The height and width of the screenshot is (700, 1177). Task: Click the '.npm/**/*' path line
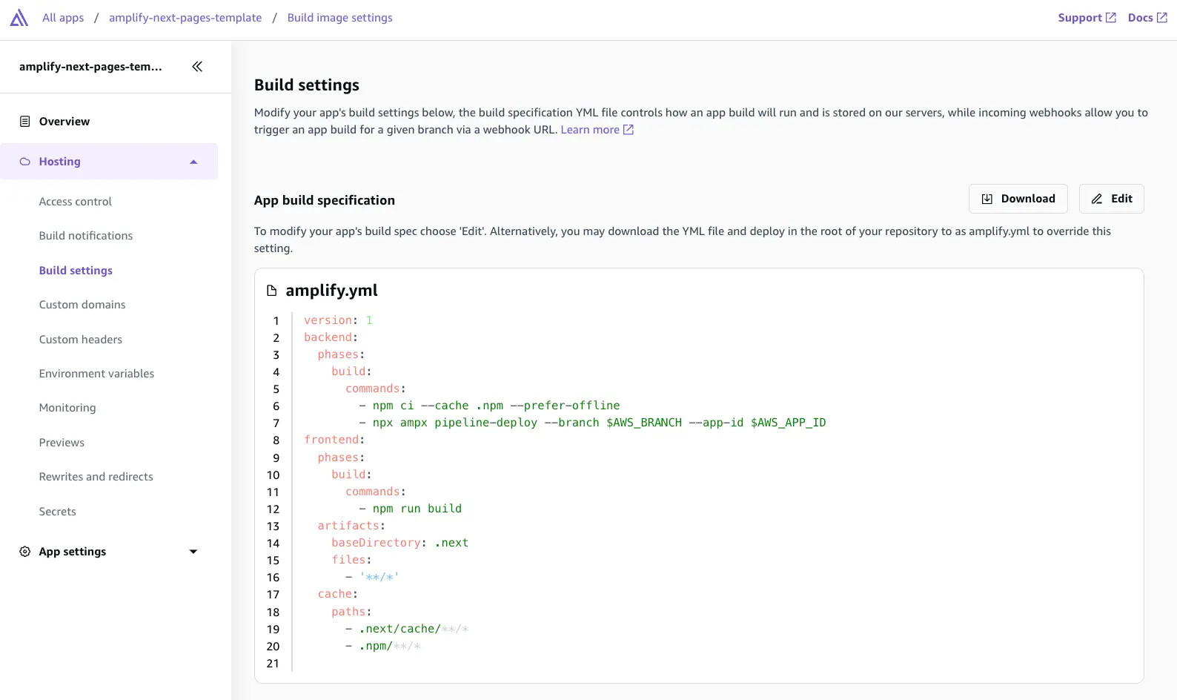pos(383,646)
